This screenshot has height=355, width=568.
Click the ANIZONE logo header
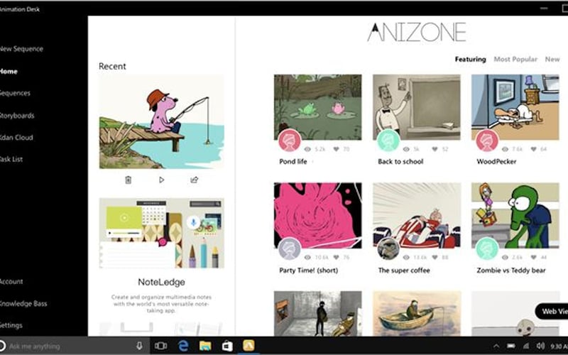coord(417,32)
